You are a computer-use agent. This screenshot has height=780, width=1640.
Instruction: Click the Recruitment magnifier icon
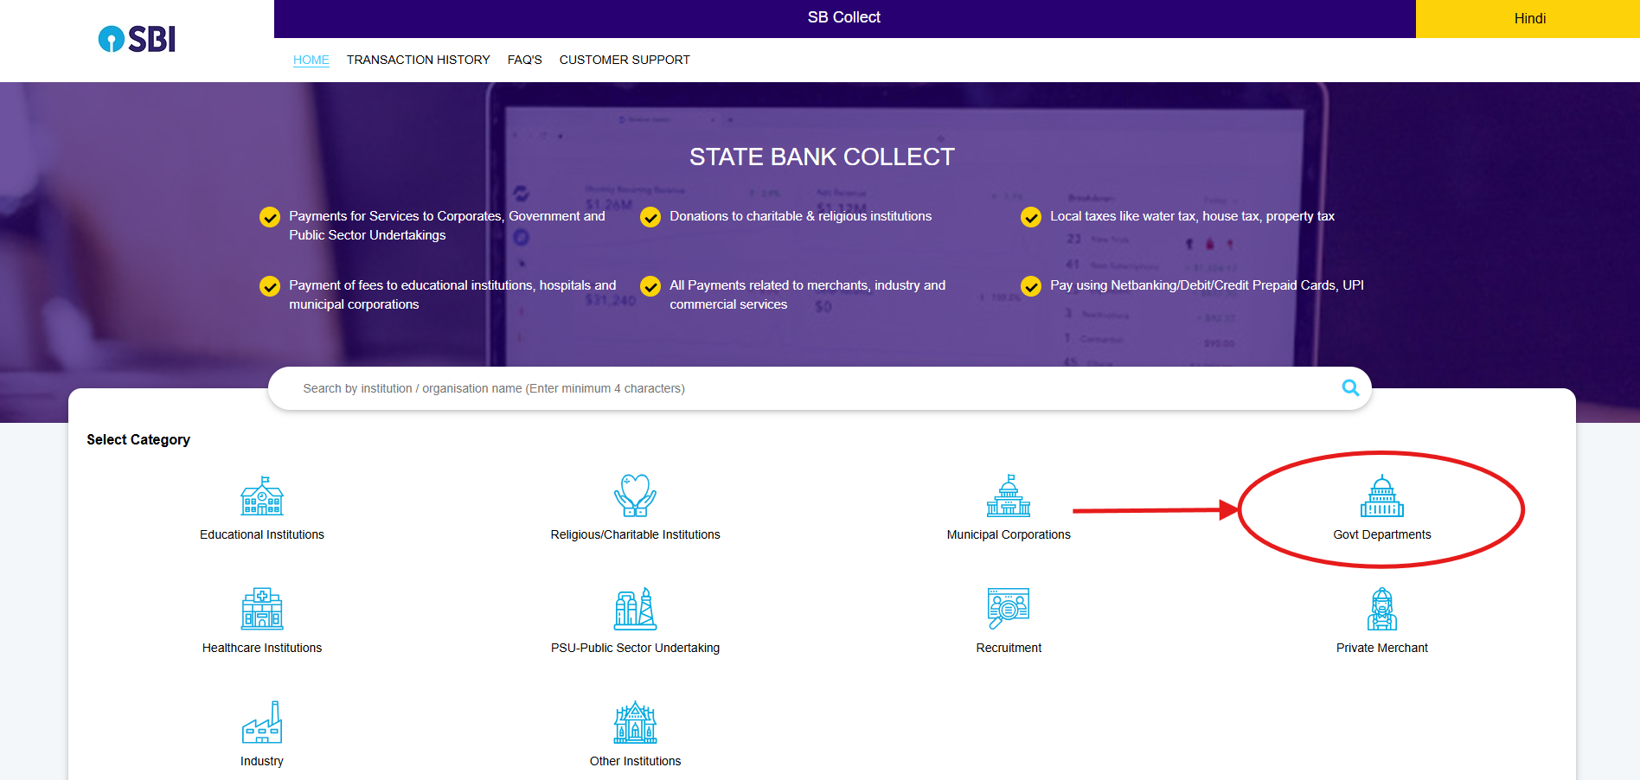coord(1009,609)
